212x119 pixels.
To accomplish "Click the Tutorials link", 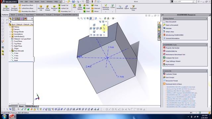I will click(169, 28).
